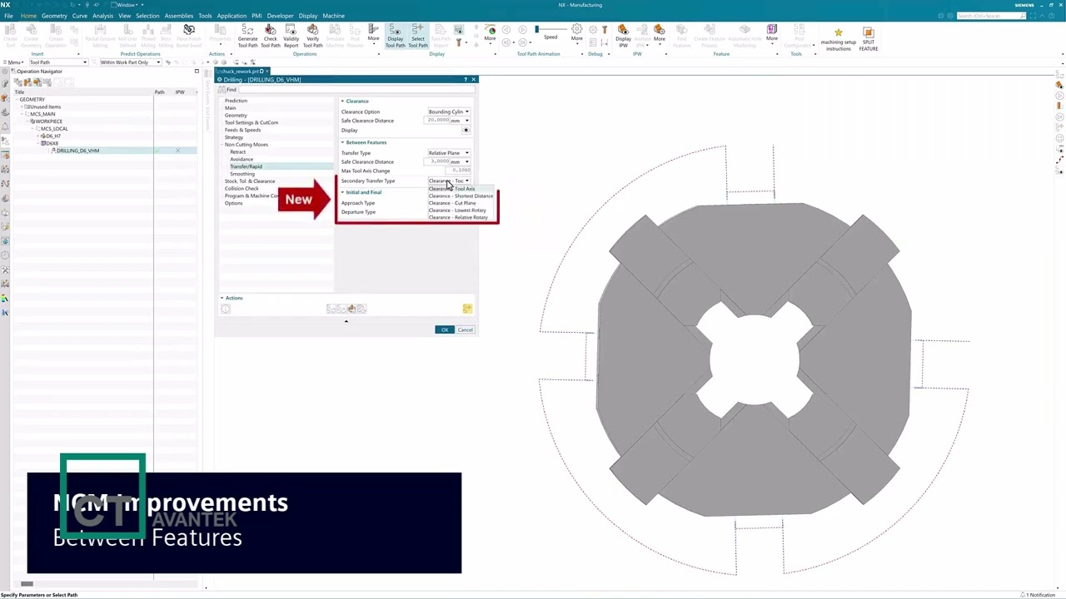Click the yellow icon in the Actions section
The height and width of the screenshot is (599, 1066).
click(467, 309)
